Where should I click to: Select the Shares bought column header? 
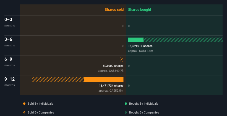[139, 10]
